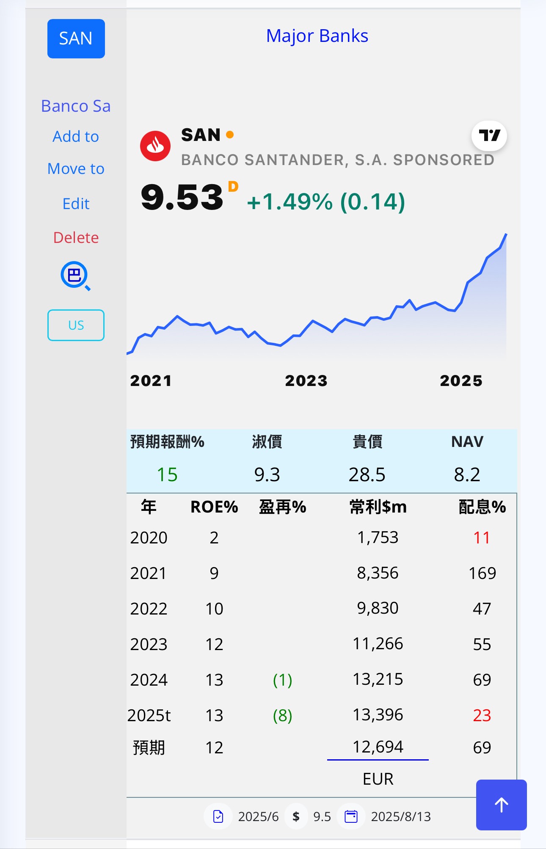Viewport: 546px width, 849px height.
Task: Open the Major Banks category link
Action: click(x=317, y=36)
